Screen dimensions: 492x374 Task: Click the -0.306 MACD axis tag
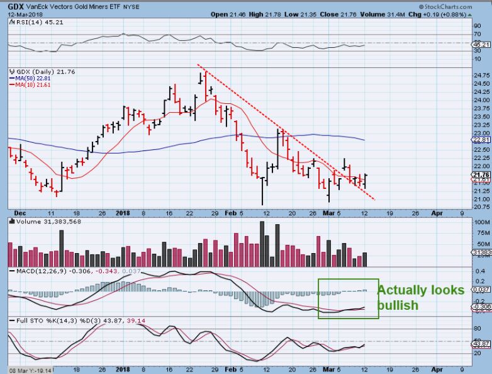tap(481, 307)
